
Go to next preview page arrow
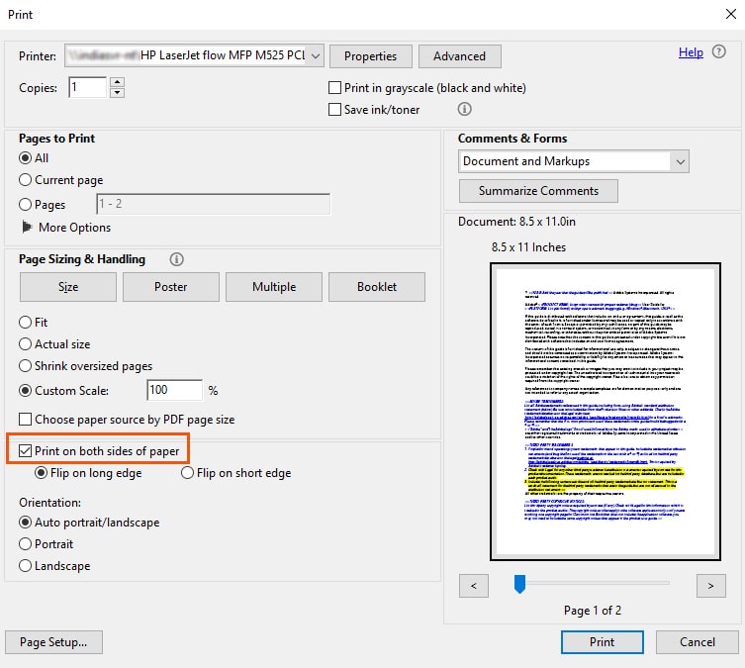coord(710,586)
